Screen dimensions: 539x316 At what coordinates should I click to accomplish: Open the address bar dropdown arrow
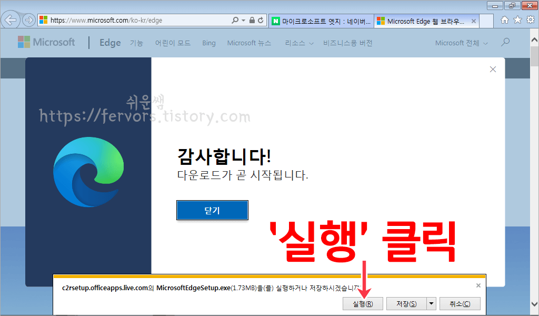(x=243, y=21)
